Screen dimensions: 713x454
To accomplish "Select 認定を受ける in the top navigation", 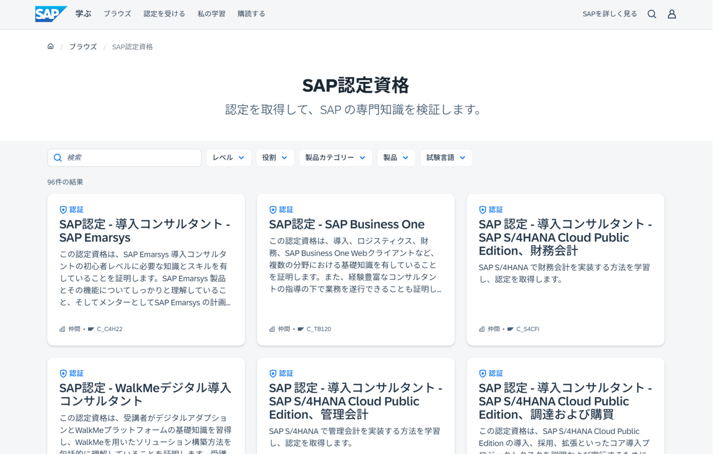I will point(164,14).
